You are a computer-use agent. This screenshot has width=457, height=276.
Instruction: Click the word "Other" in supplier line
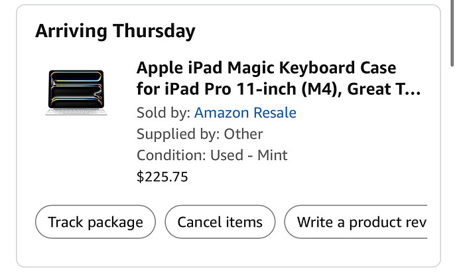click(242, 134)
